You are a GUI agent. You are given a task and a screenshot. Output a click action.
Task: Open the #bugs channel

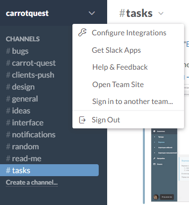[x=17, y=51]
